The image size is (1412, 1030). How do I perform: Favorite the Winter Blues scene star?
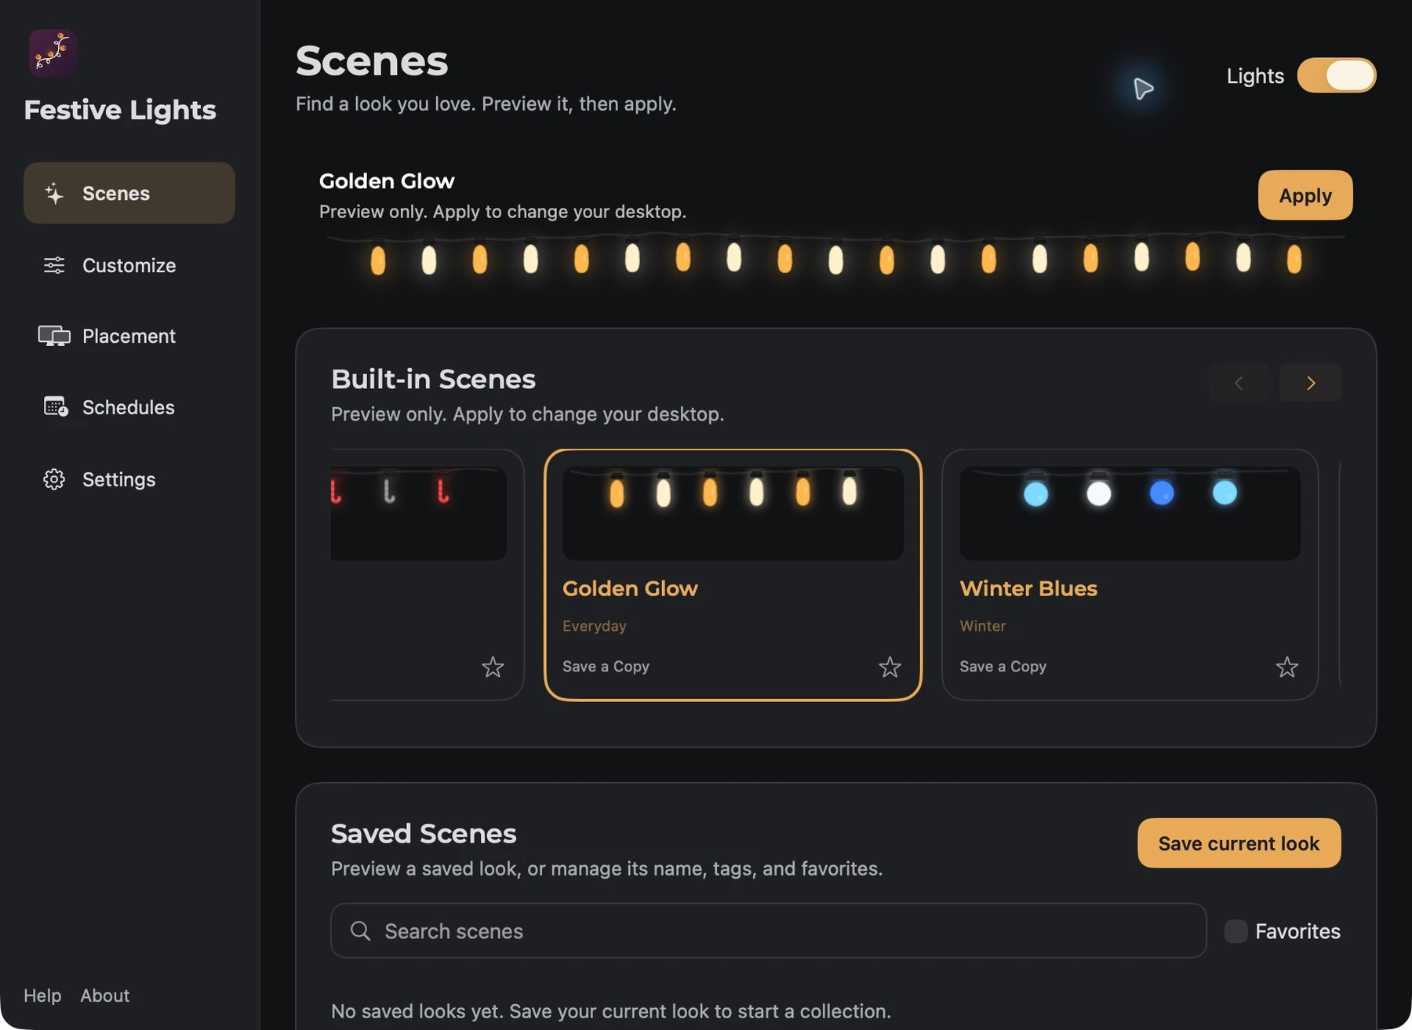click(x=1286, y=667)
